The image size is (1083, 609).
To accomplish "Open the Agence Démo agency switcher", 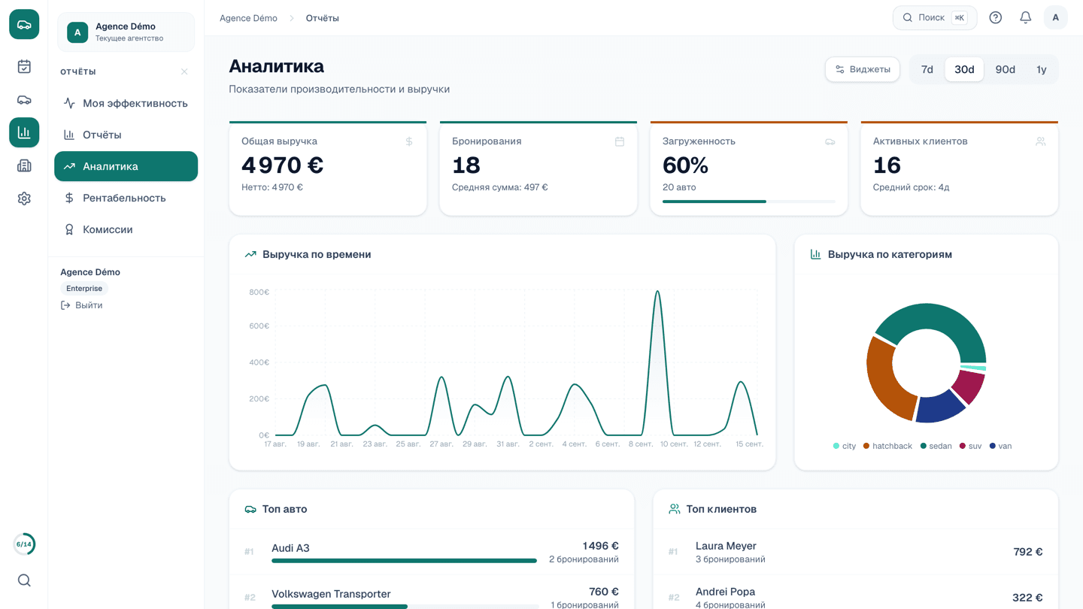I will coord(126,32).
